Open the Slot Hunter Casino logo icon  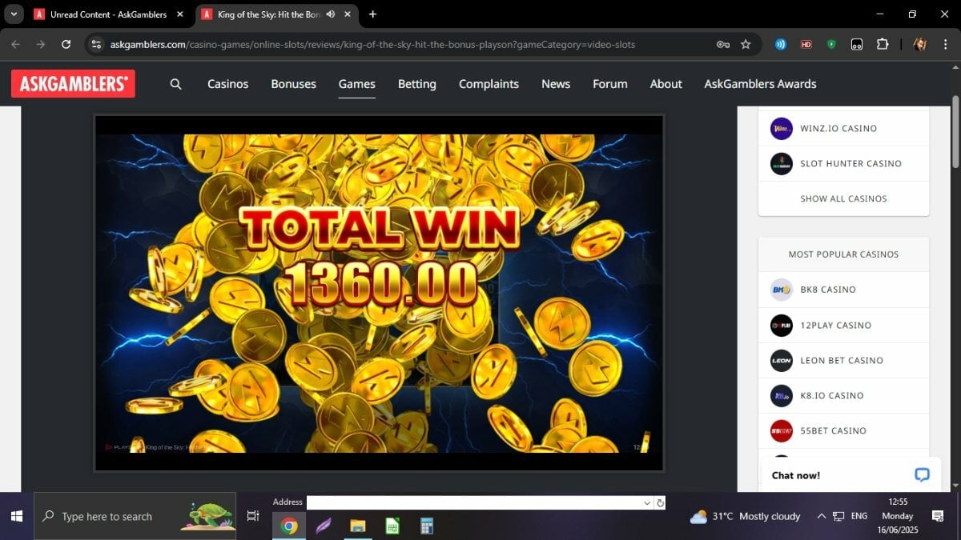click(x=781, y=163)
